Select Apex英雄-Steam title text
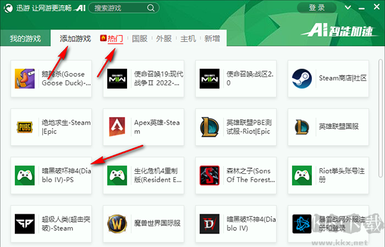Image resolution: width=385 pixels, height=247 pixels. (157, 127)
